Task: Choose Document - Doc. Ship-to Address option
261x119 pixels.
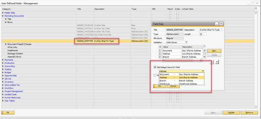Action: coord(182,74)
